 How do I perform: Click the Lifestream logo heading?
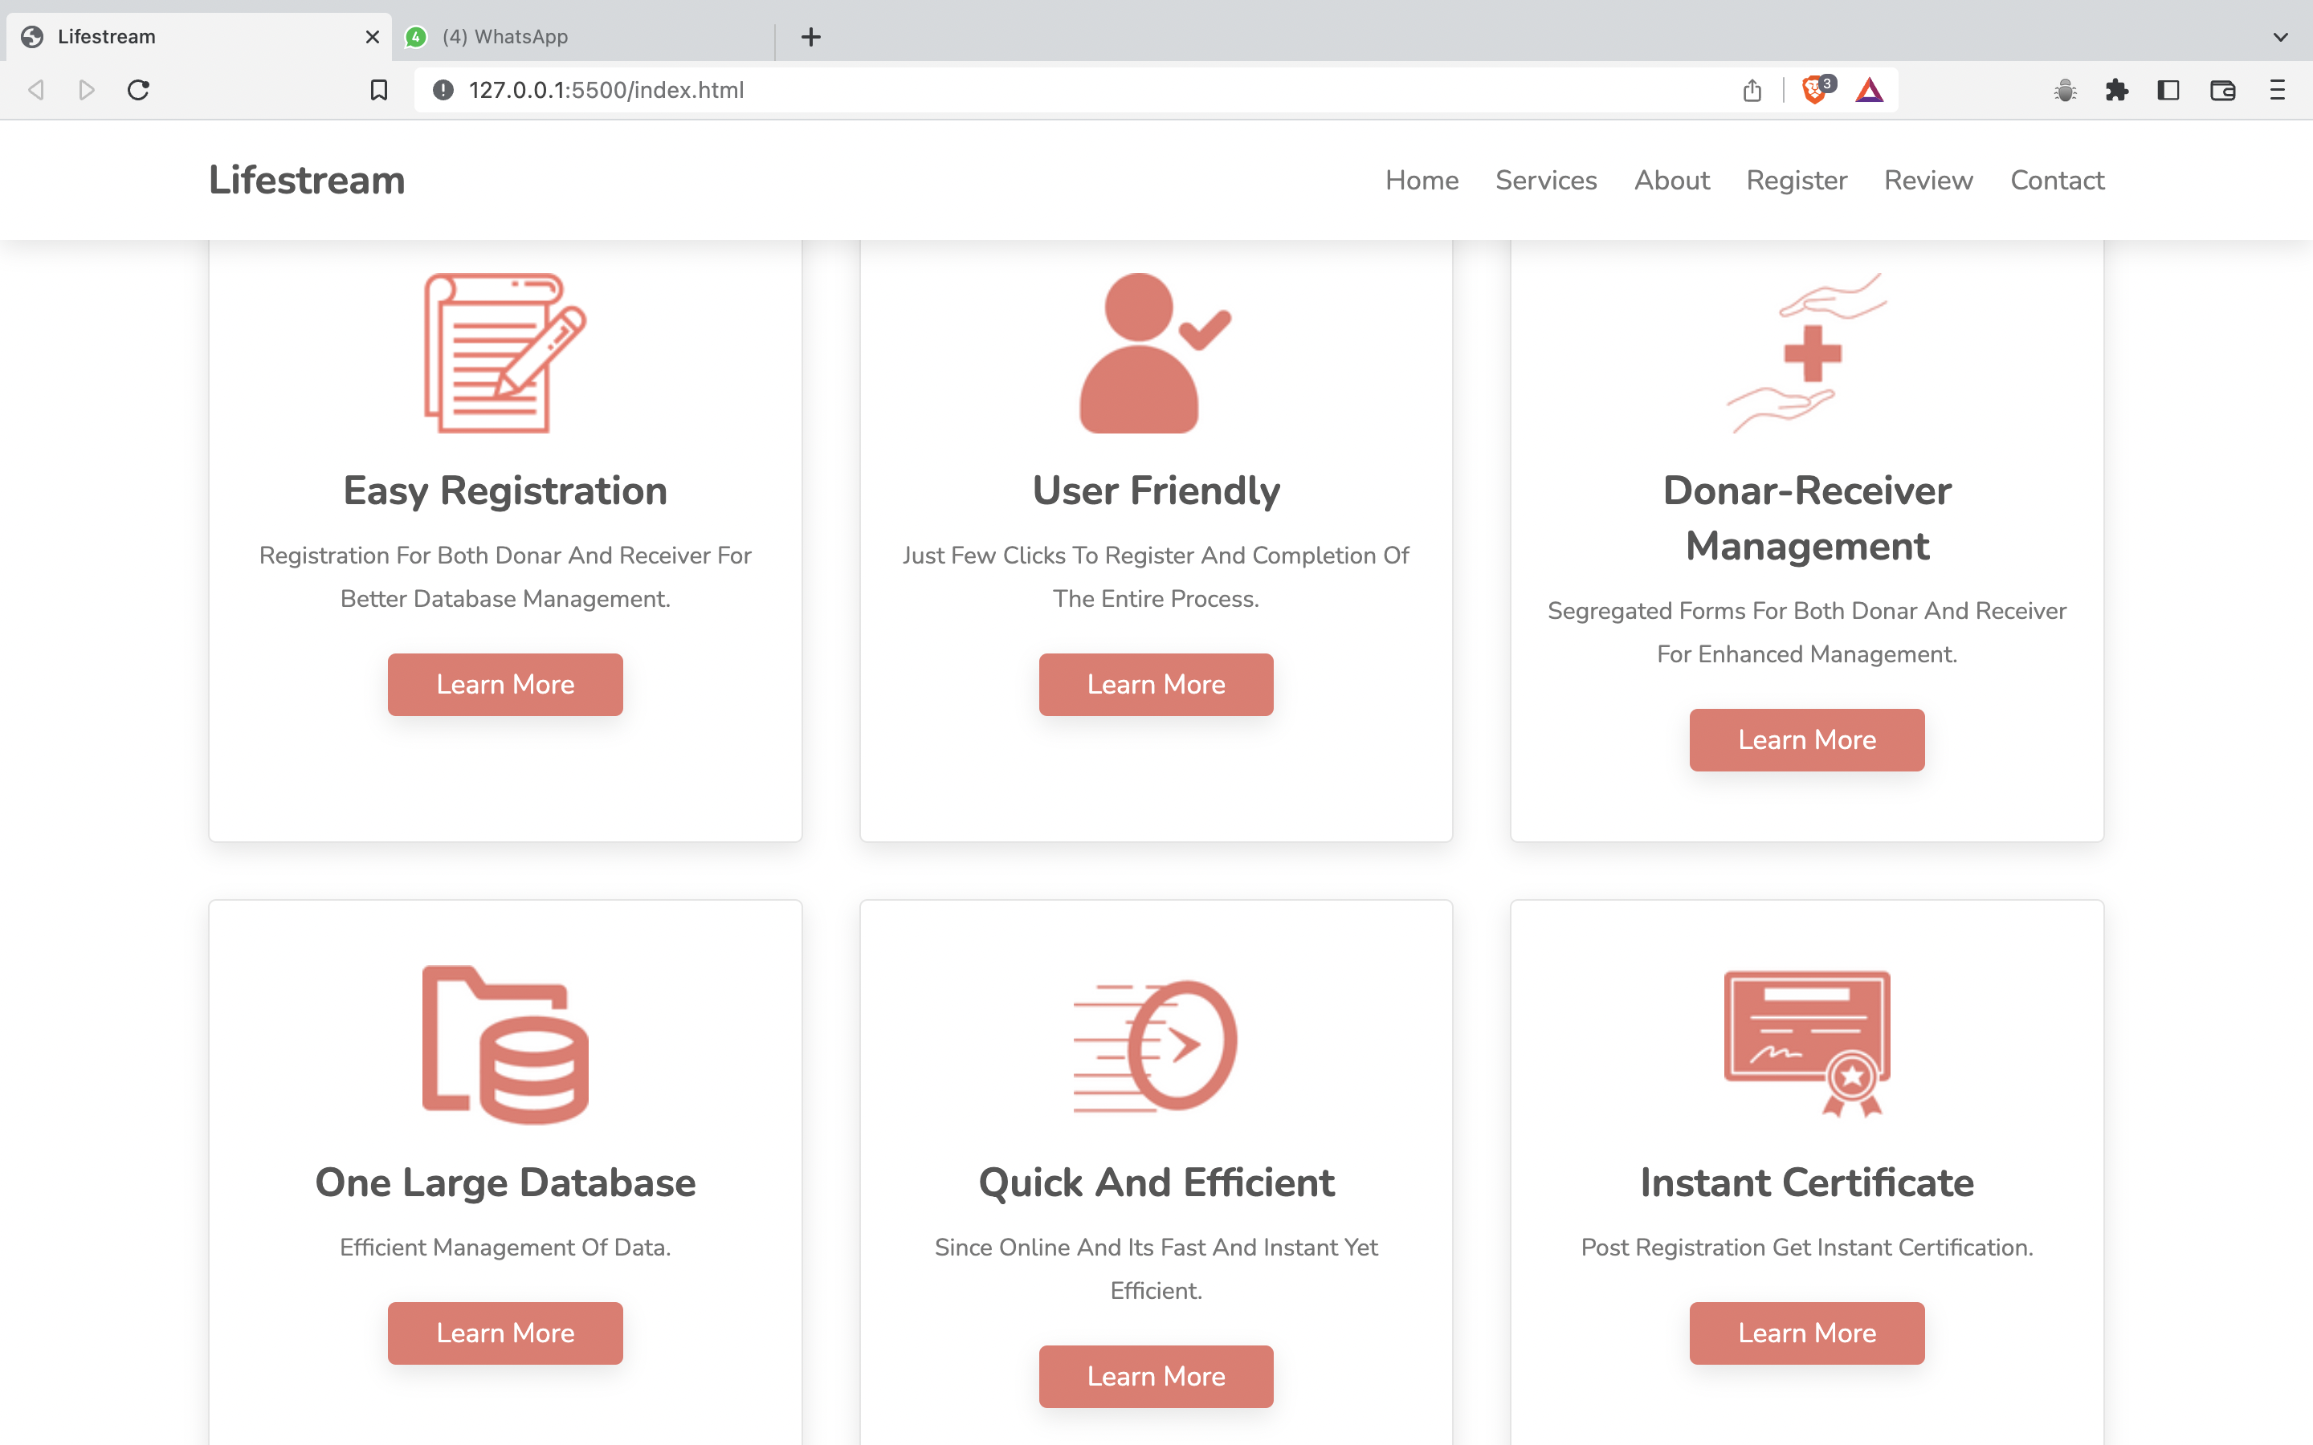[x=307, y=180]
